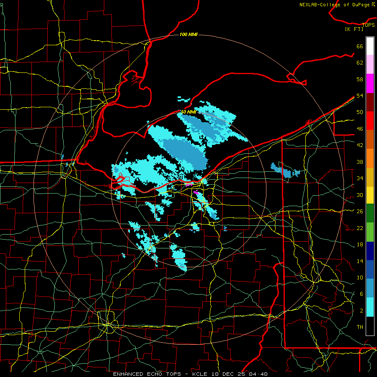Click the orange 42 kft legend swatch
Viewport: 377px width, 377px height.
(370, 158)
